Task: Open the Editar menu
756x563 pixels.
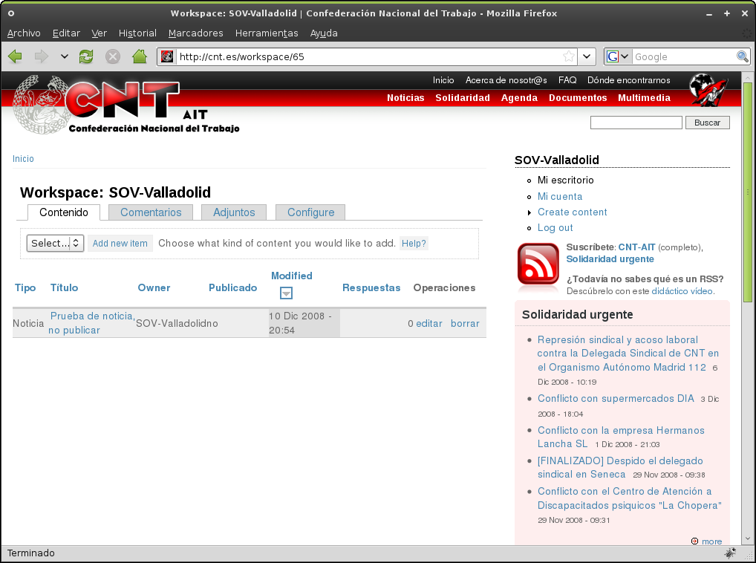Action: [66, 33]
